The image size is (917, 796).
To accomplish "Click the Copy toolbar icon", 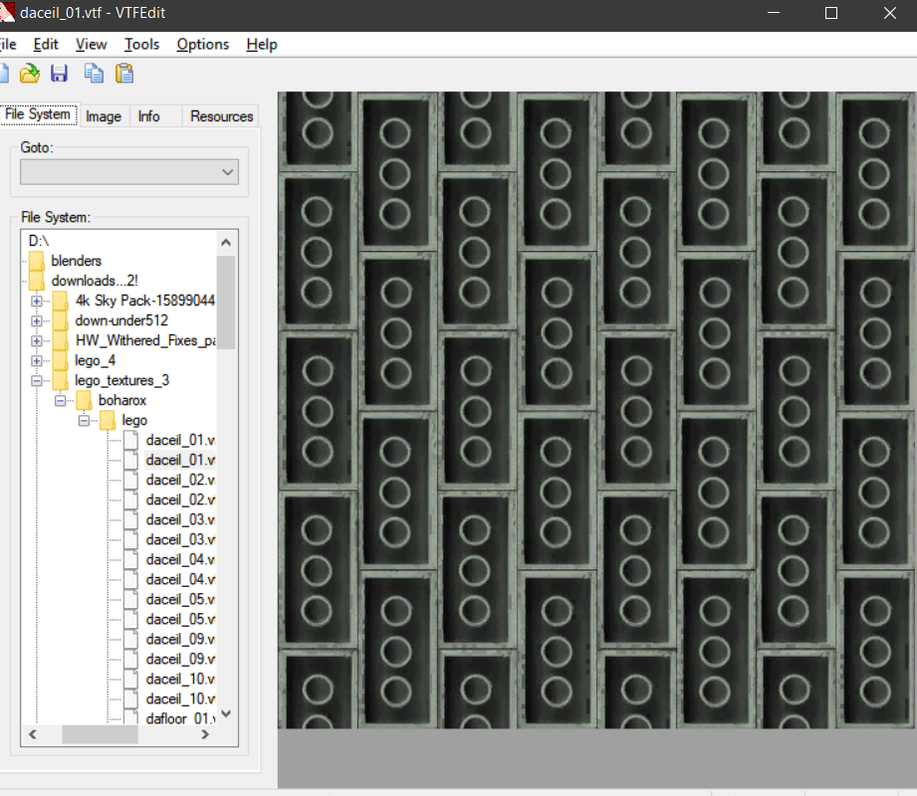I will pos(94,74).
